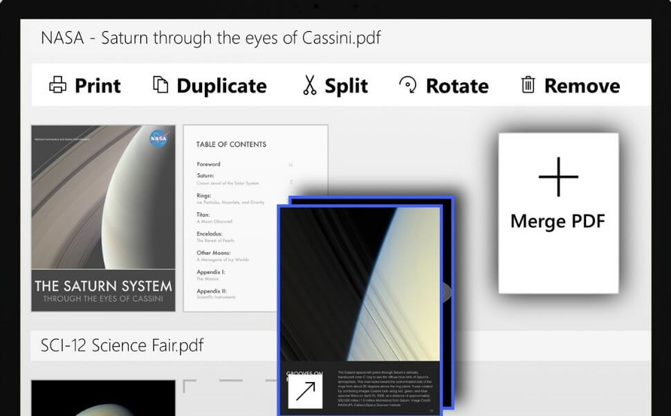Open the NASA Cassini PDF title header
The height and width of the screenshot is (416, 671).
[211, 37]
